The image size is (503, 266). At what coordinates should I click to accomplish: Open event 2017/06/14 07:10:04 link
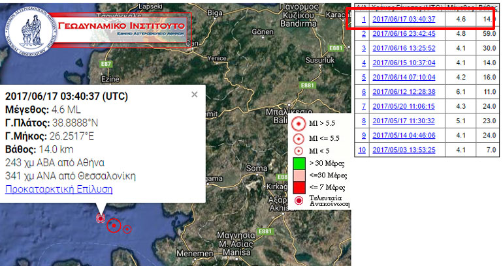tap(404, 77)
